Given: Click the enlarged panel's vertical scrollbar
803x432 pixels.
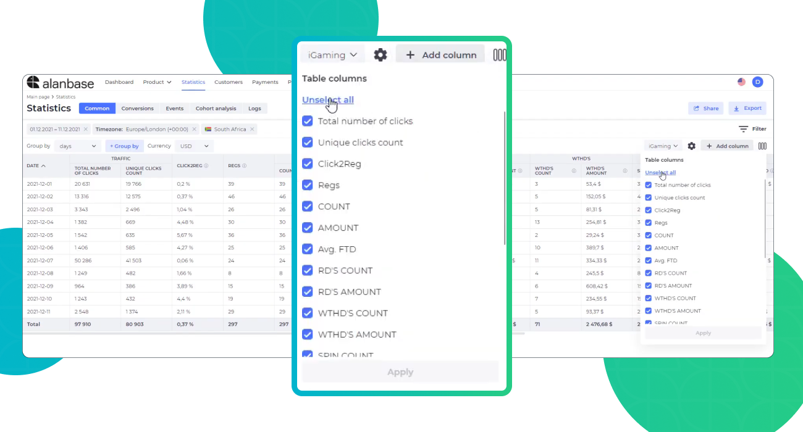Looking at the screenshot, I should (x=505, y=179).
